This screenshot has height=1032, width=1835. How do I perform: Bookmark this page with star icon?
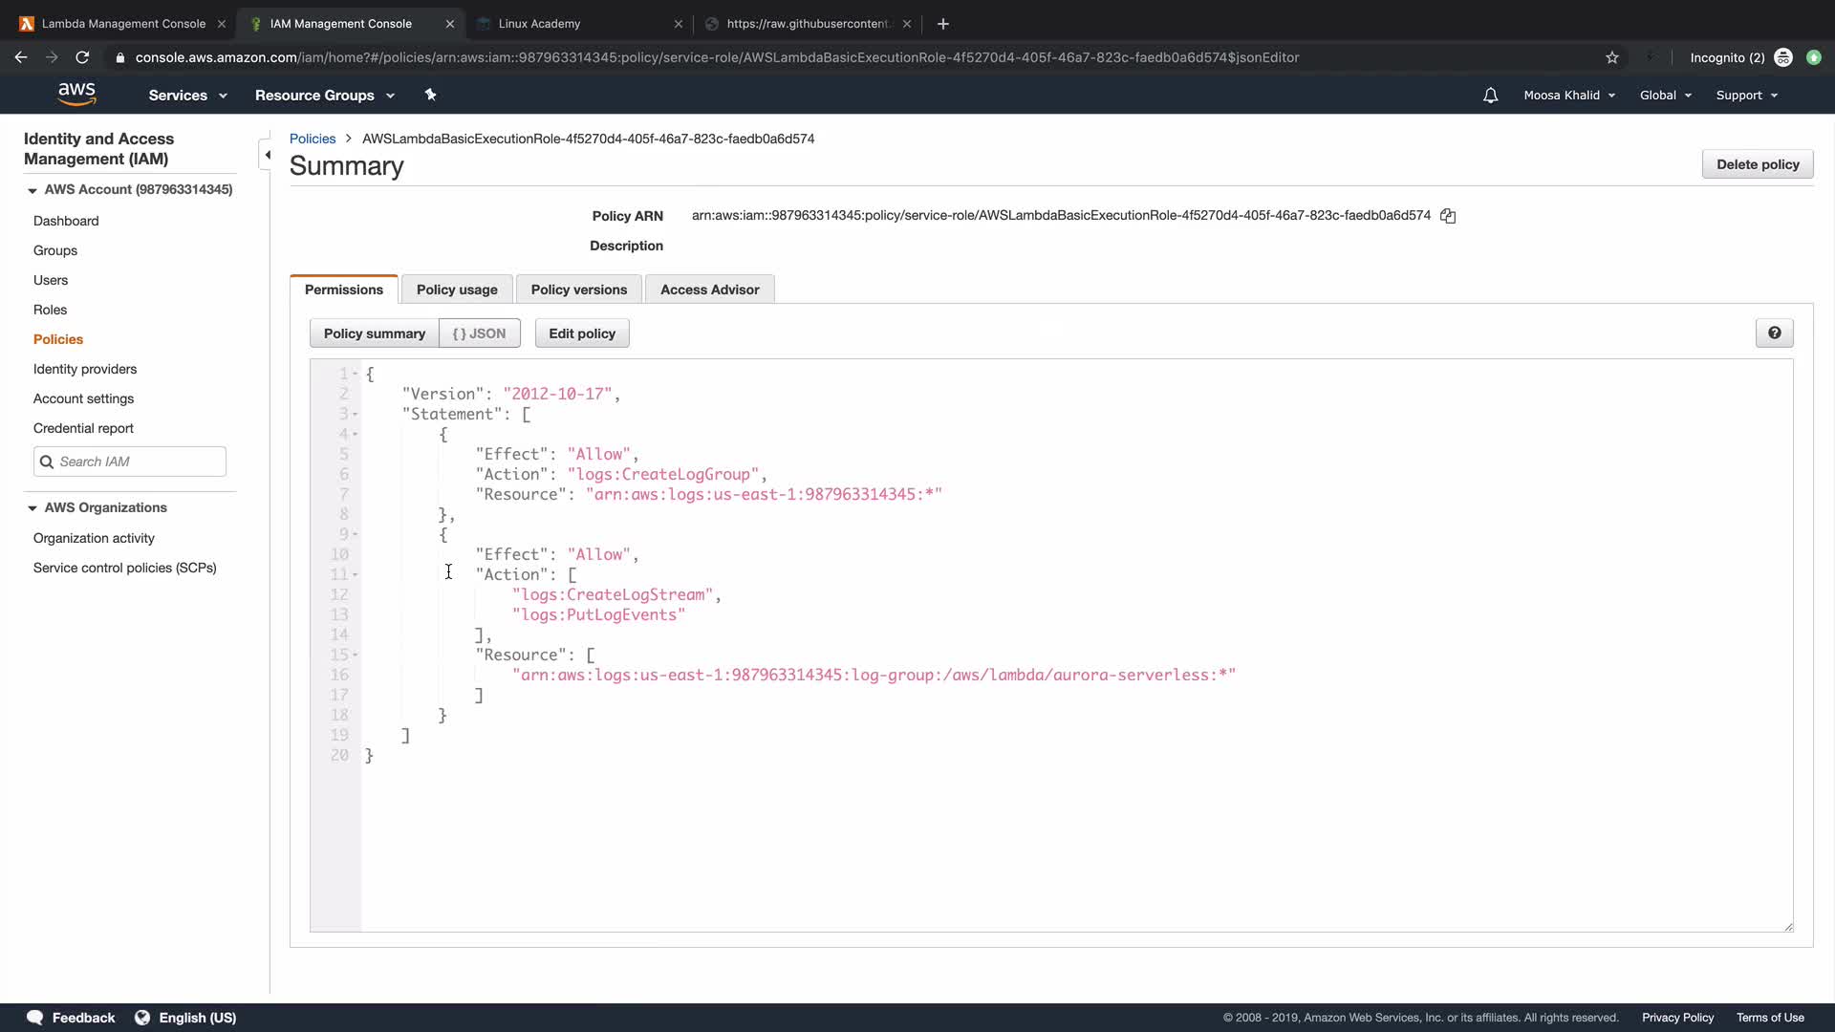[1612, 57]
